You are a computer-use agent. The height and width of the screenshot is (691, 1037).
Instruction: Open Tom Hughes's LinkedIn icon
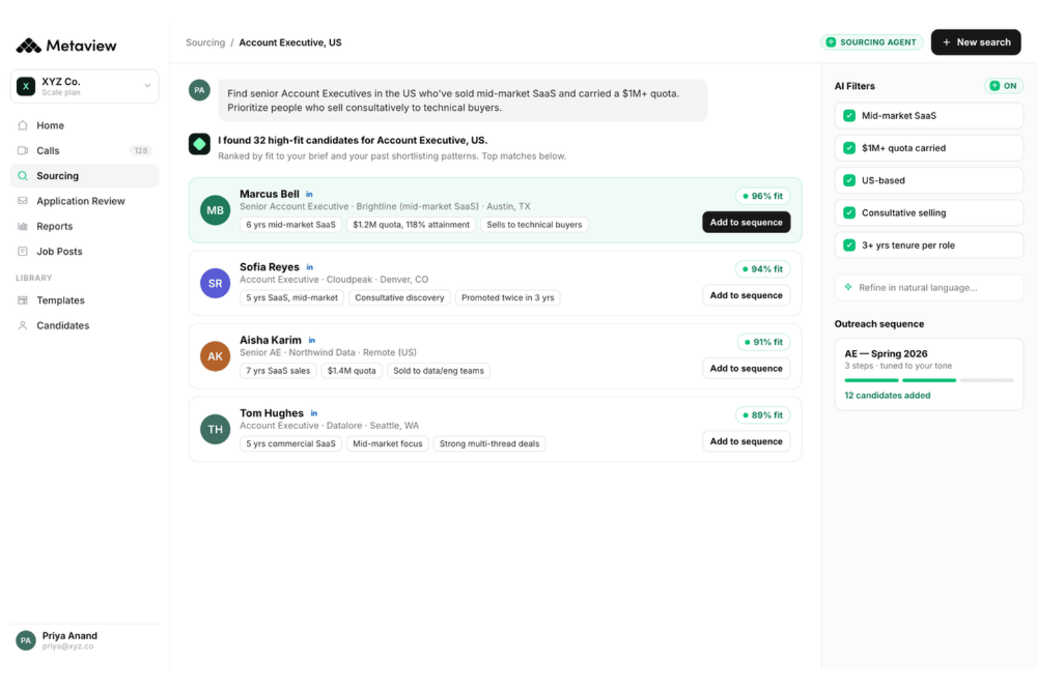click(x=314, y=413)
